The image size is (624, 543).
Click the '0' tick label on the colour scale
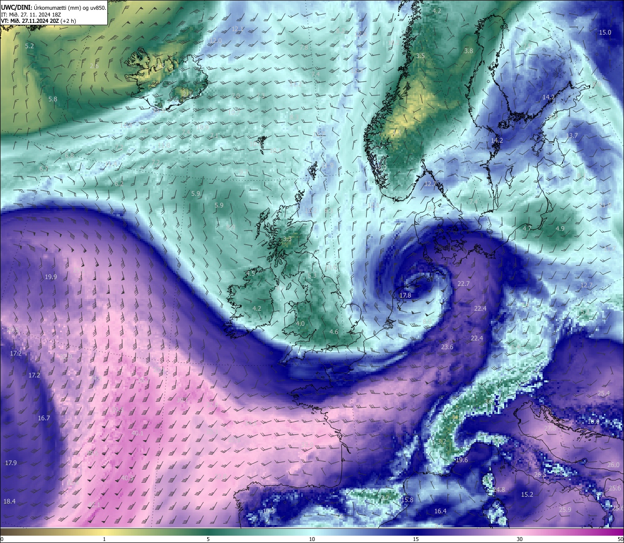point(2,539)
